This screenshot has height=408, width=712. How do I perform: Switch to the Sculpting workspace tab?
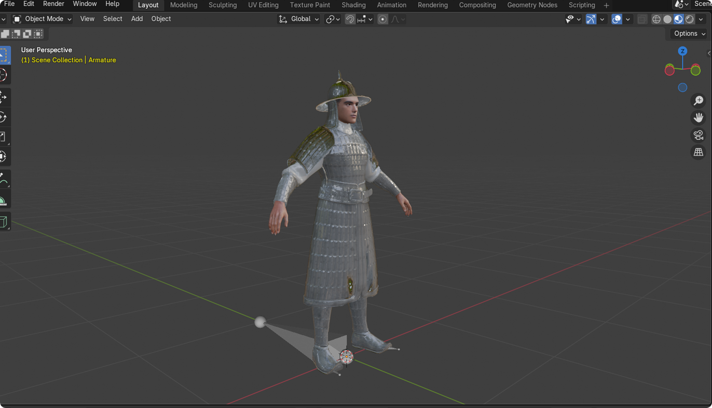tap(223, 5)
